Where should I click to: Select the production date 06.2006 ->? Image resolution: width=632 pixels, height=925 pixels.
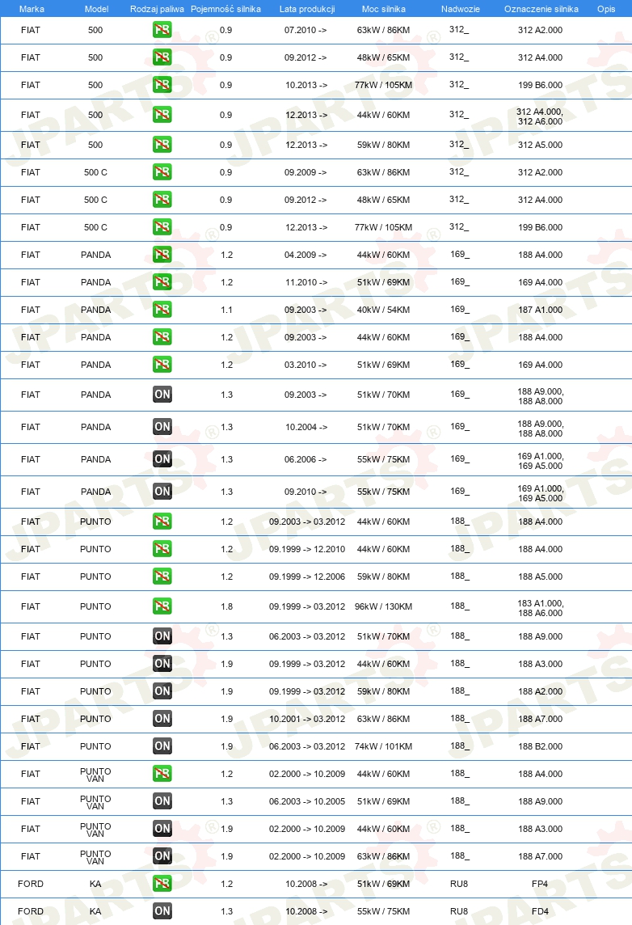click(305, 459)
